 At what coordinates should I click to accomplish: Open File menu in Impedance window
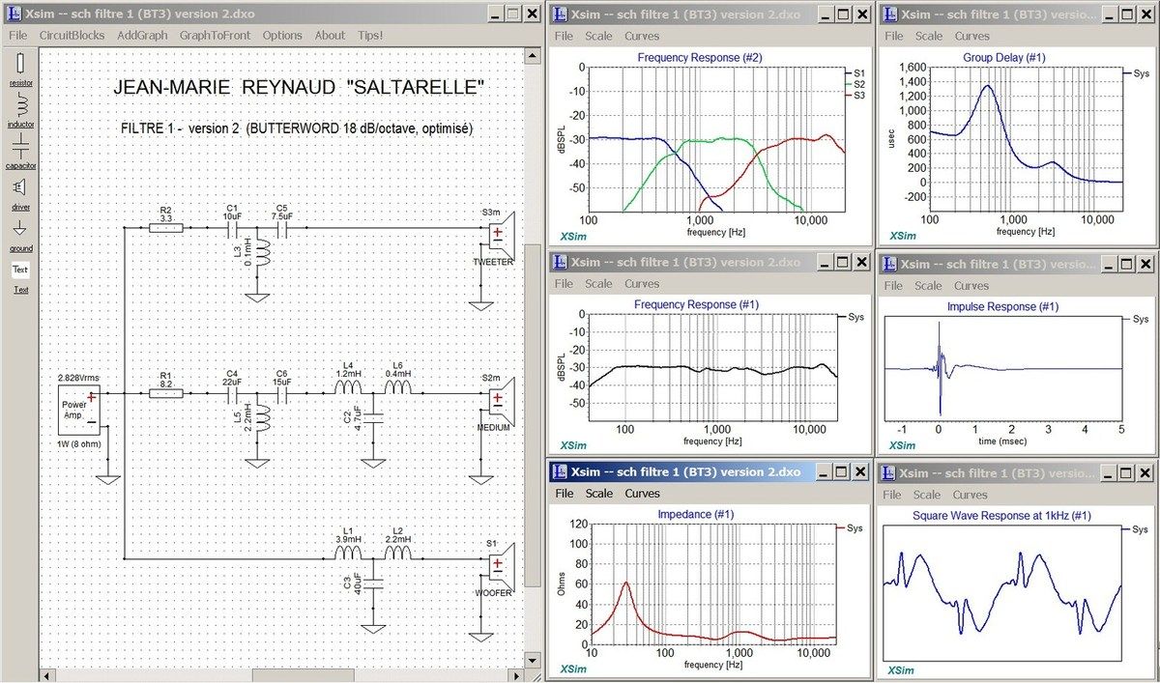coord(565,494)
